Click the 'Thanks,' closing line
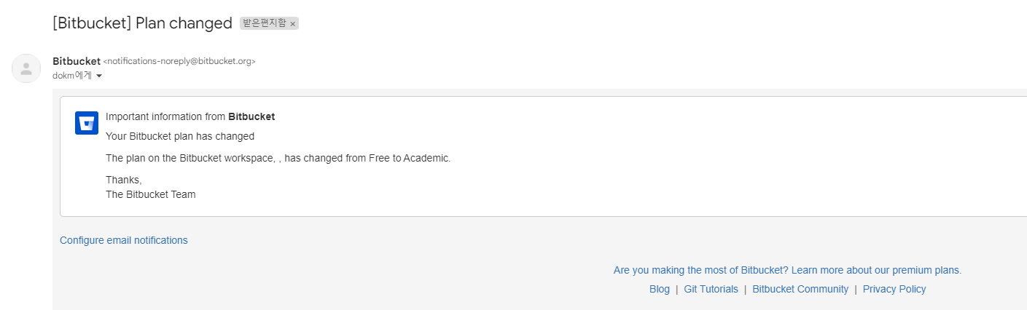The height and width of the screenshot is (310, 1027). pos(123,180)
